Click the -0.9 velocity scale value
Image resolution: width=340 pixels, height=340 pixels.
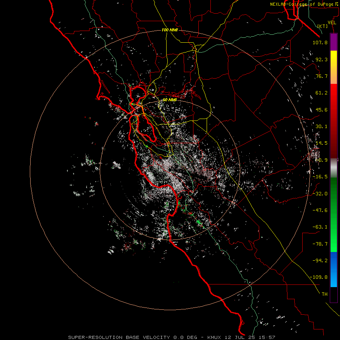click(x=321, y=160)
